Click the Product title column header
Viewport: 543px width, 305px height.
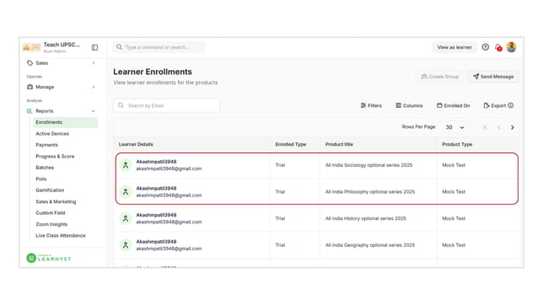[x=339, y=144]
